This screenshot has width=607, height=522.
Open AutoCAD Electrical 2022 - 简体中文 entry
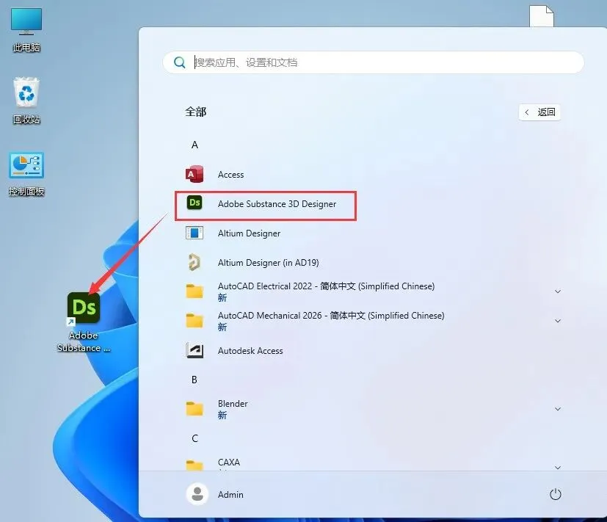(x=326, y=286)
